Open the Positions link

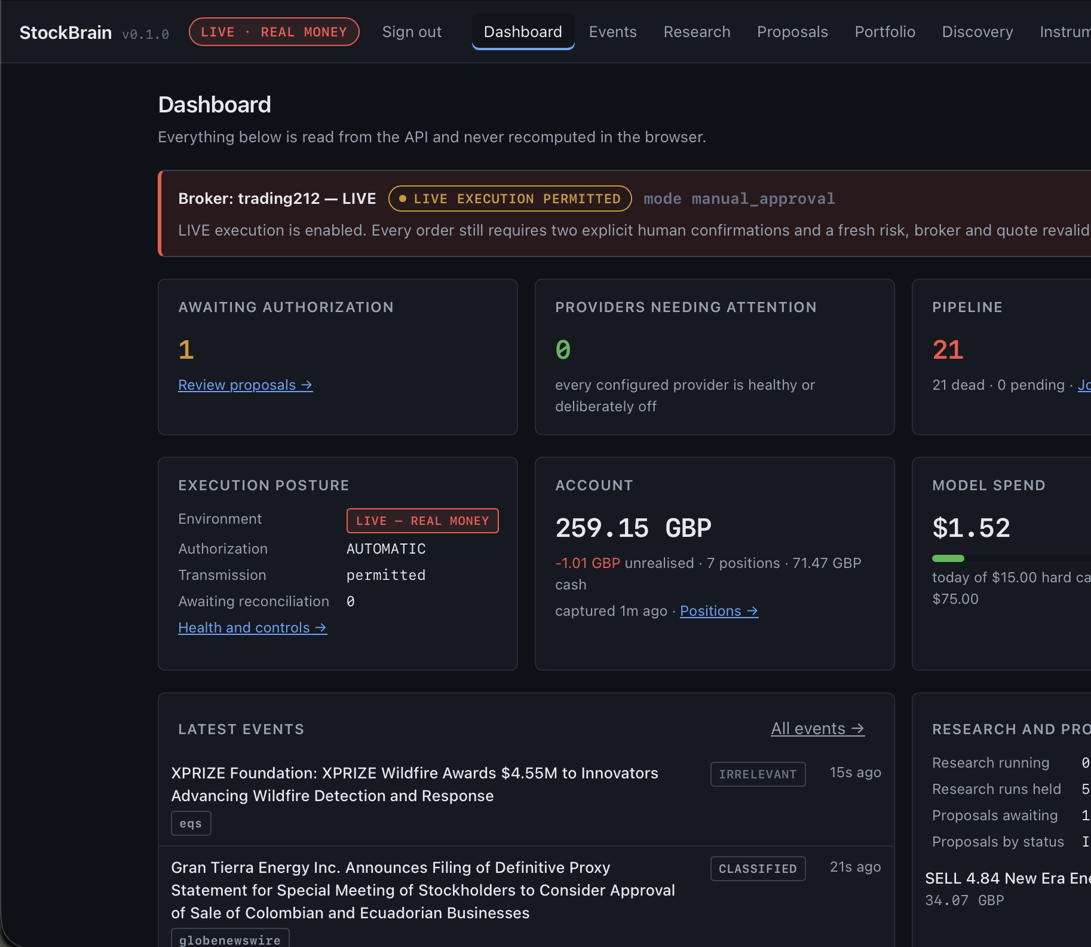point(719,611)
